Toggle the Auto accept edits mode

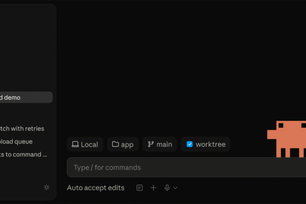pos(96,188)
